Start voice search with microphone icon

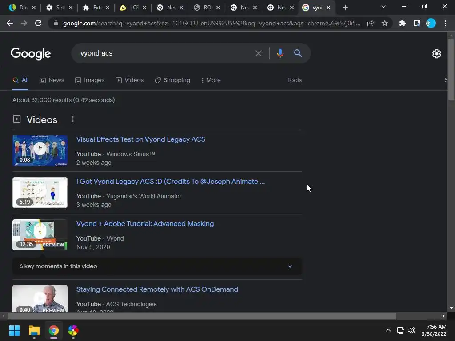click(280, 53)
